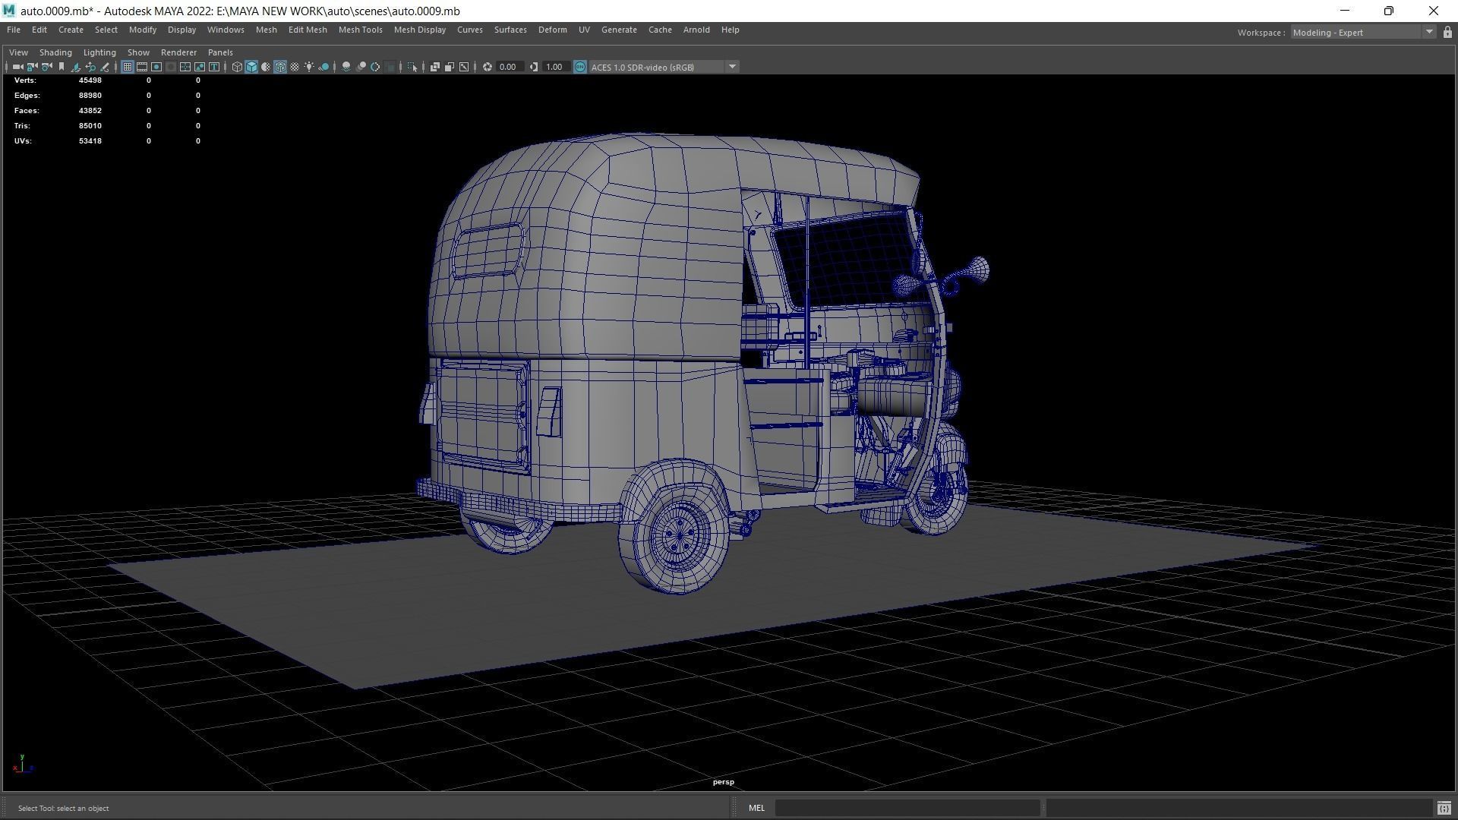Open the Arnold menu
The width and height of the screenshot is (1458, 820).
696,30
